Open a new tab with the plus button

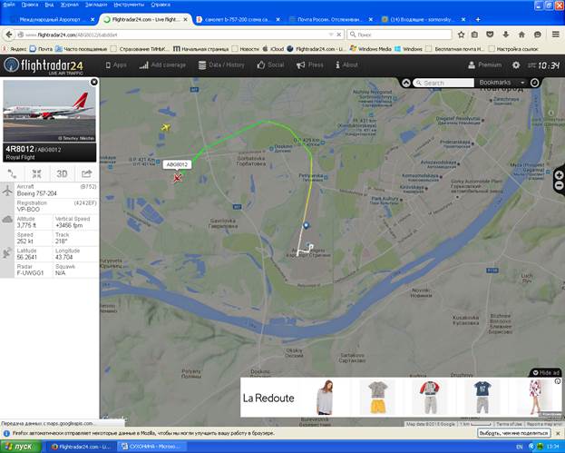(478, 19)
